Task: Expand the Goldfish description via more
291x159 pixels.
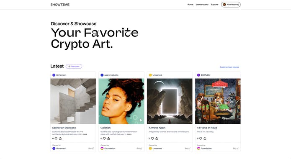Action: pos(129,134)
